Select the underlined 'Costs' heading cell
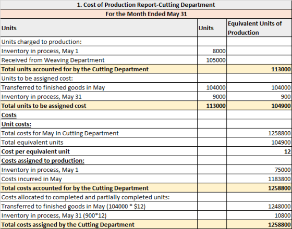Viewport: 292px width, 229px height. pos(99,115)
